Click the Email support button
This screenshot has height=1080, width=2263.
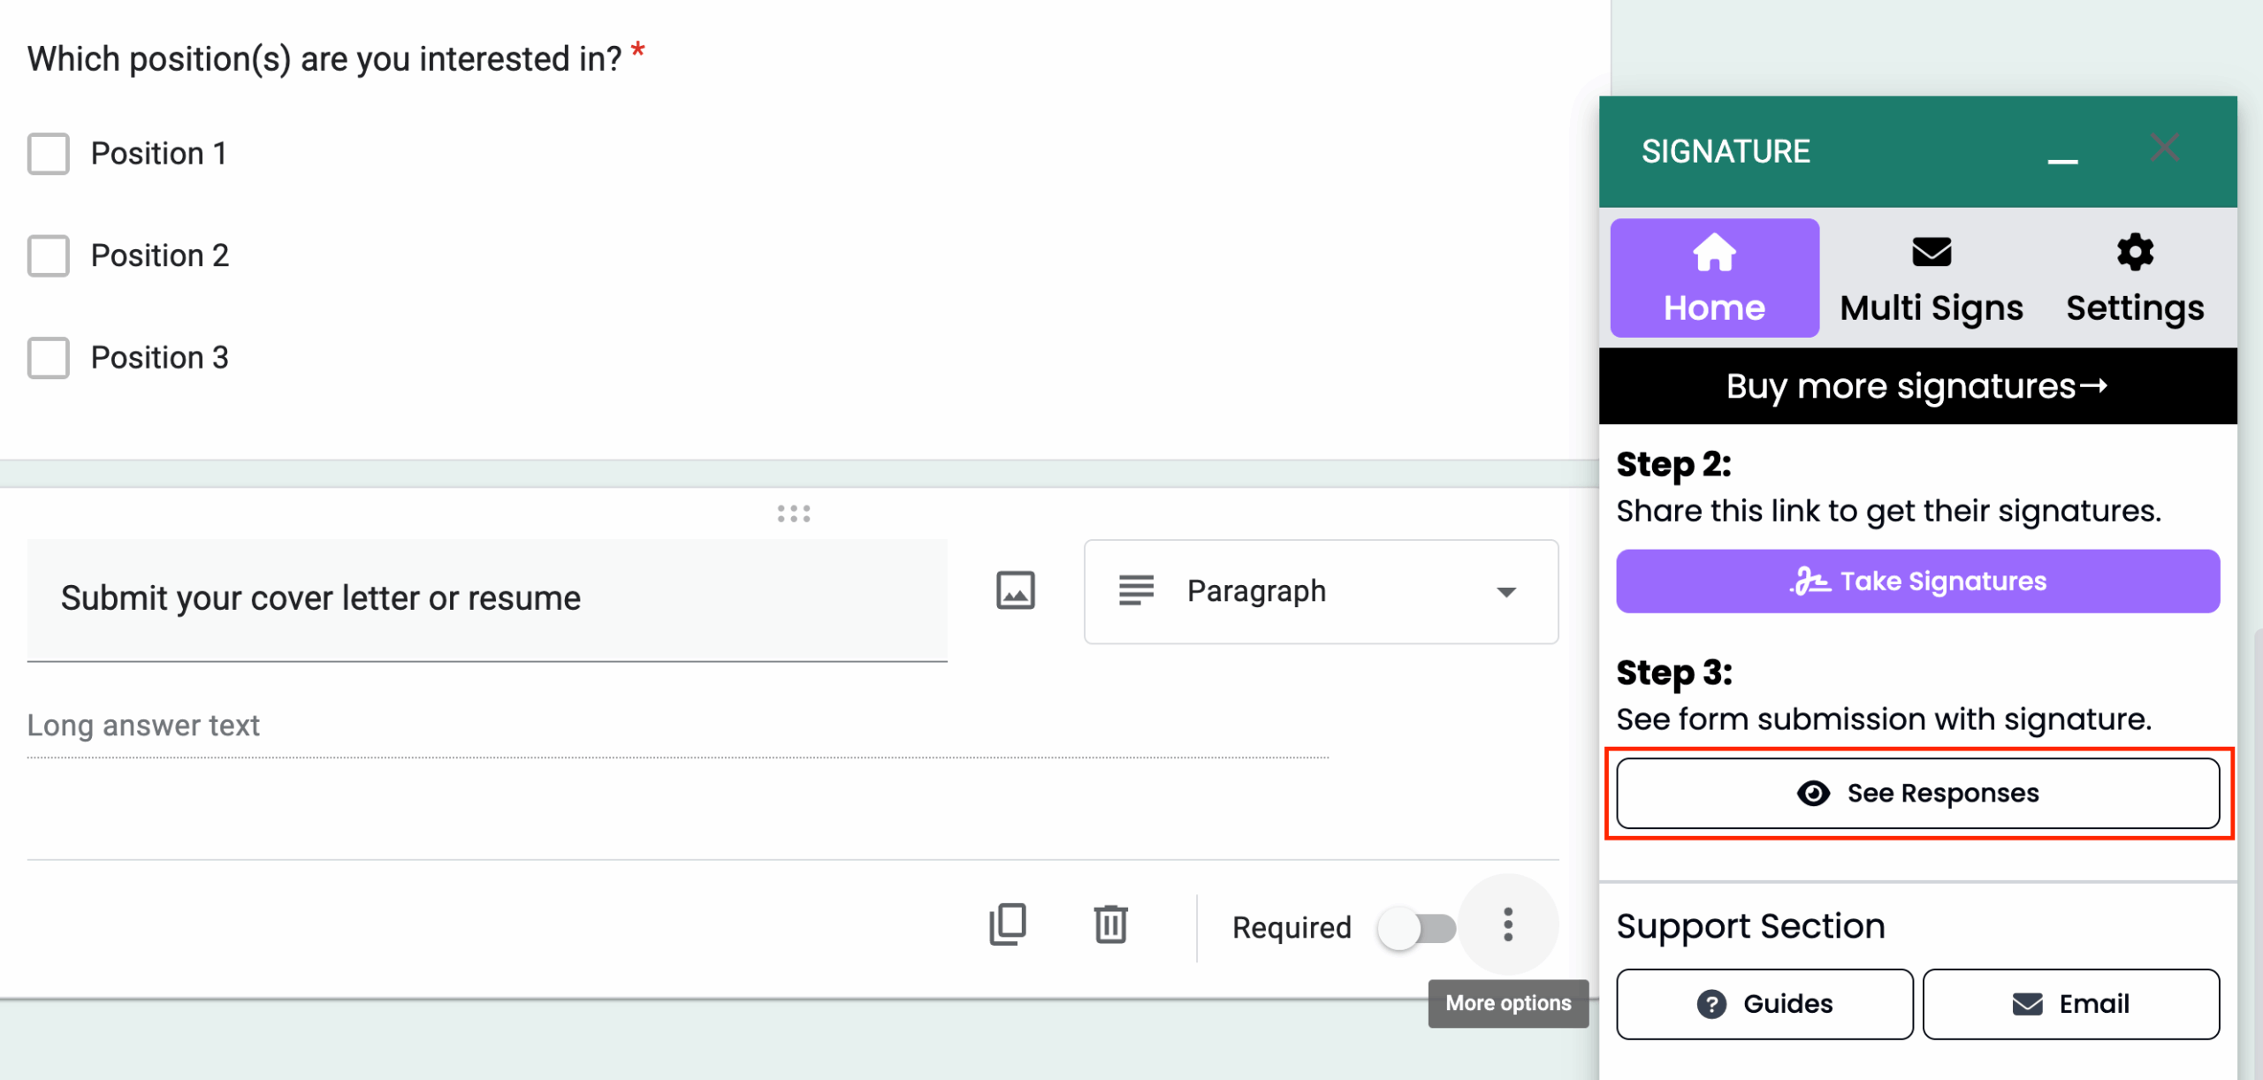2070,1004
